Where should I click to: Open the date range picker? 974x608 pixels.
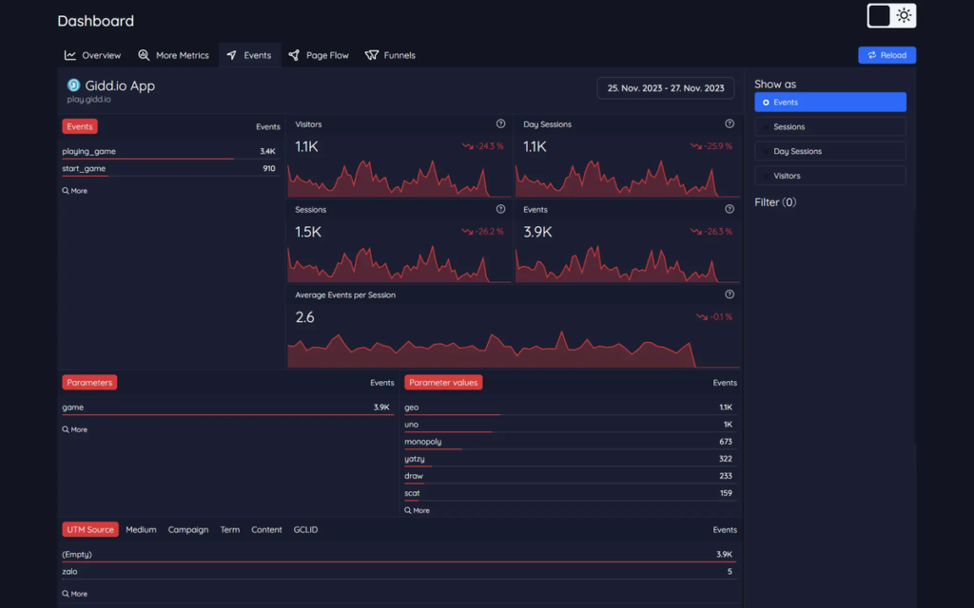[x=665, y=88]
